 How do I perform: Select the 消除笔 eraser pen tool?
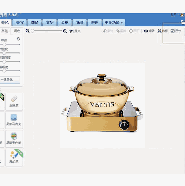pyautogui.click(x=14, y=101)
